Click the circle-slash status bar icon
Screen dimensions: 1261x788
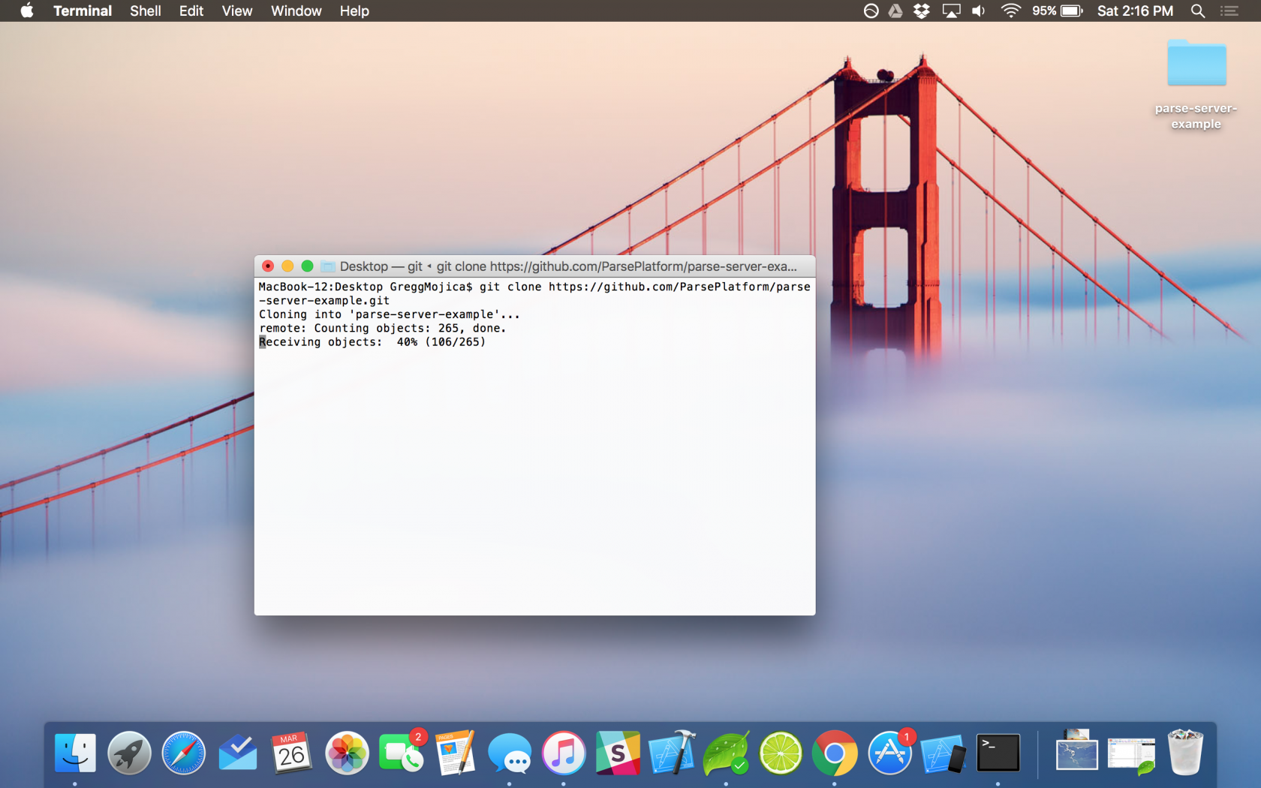tap(870, 11)
